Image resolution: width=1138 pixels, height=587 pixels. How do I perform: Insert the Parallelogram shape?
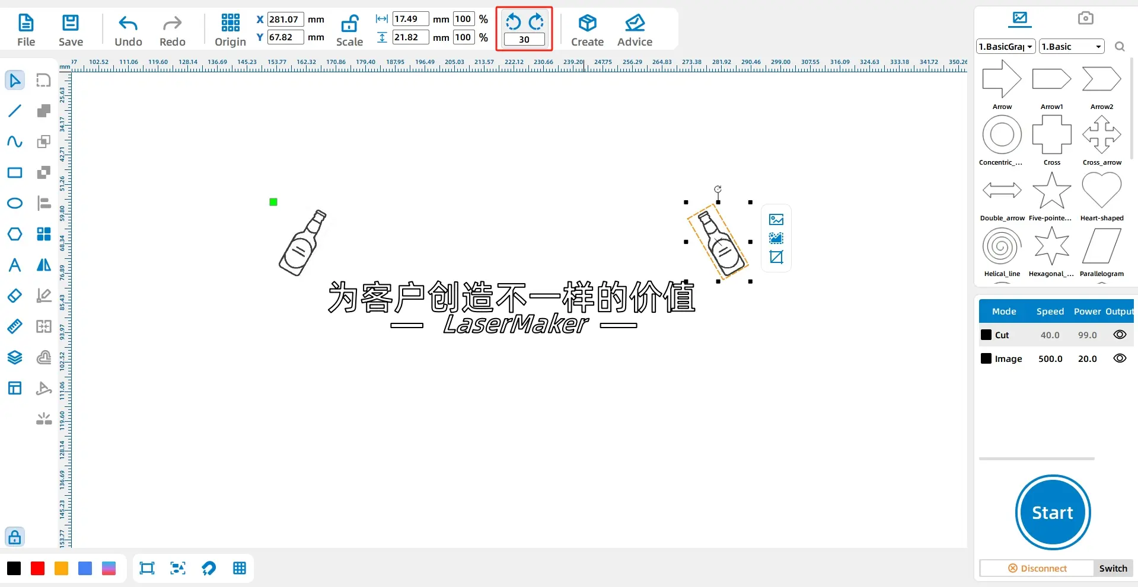[1102, 246]
